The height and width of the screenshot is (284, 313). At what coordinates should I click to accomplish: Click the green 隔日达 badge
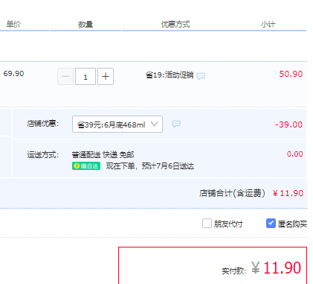(86, 166)
